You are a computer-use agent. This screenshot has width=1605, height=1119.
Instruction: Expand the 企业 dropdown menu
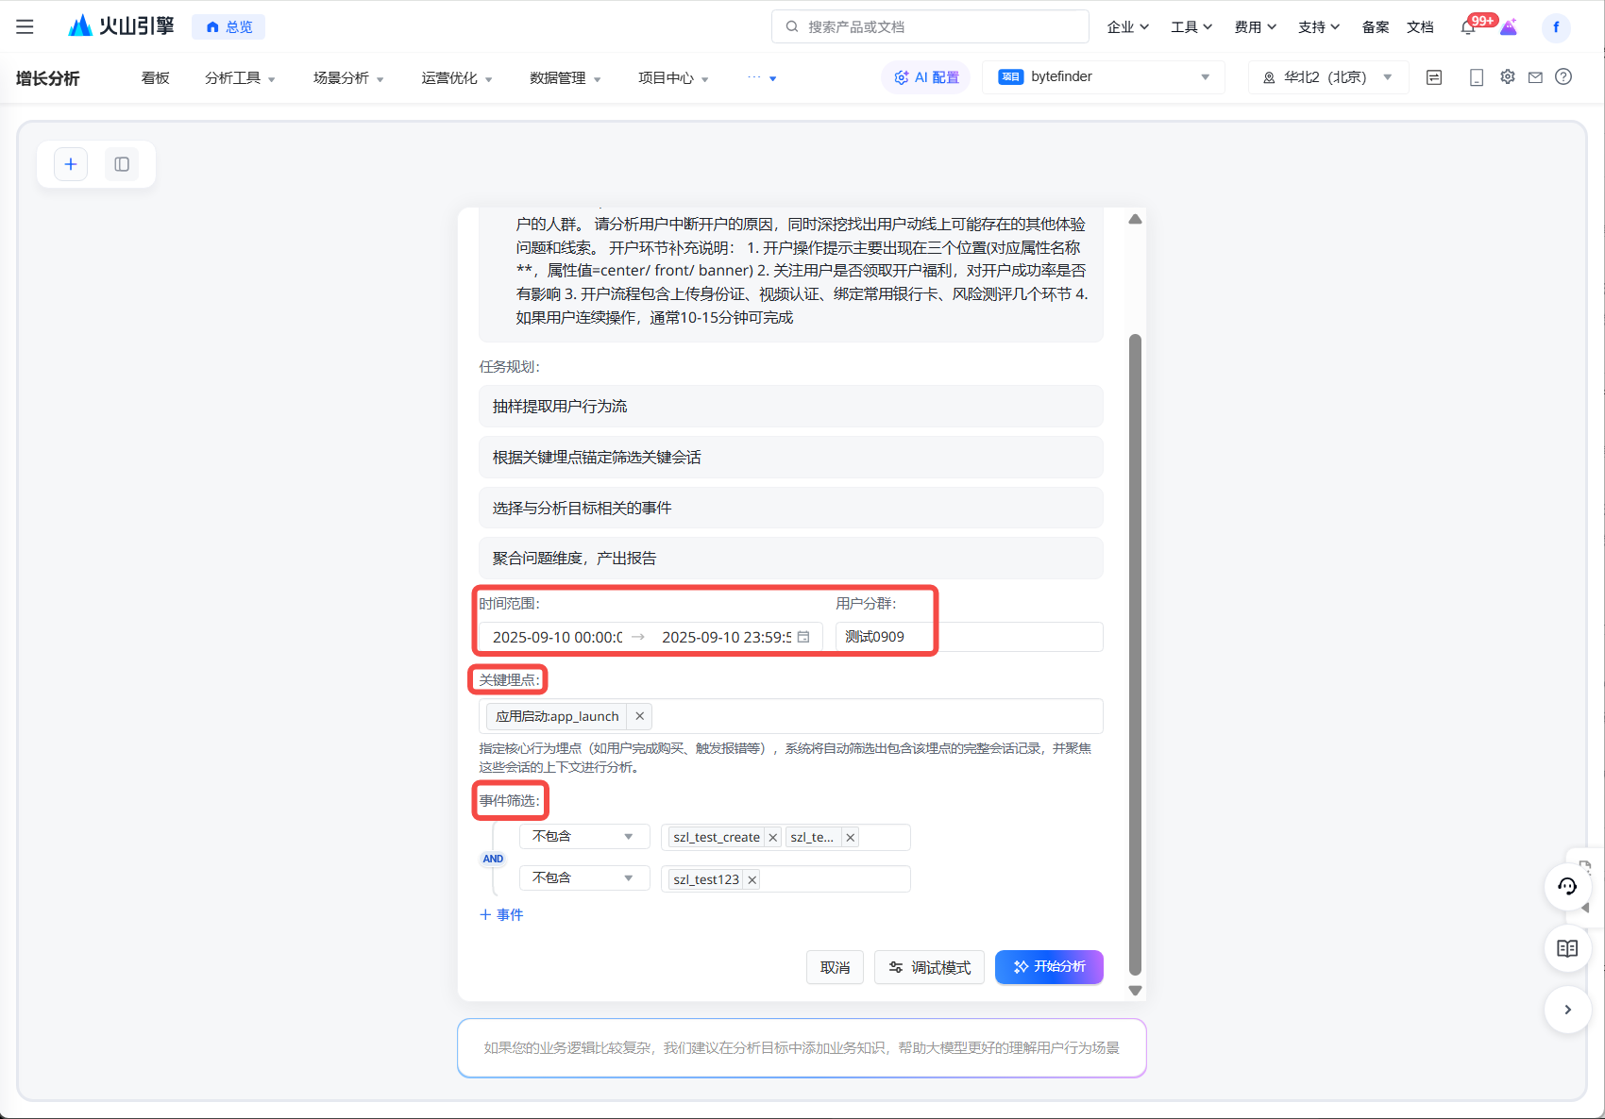click(1128, 27)
